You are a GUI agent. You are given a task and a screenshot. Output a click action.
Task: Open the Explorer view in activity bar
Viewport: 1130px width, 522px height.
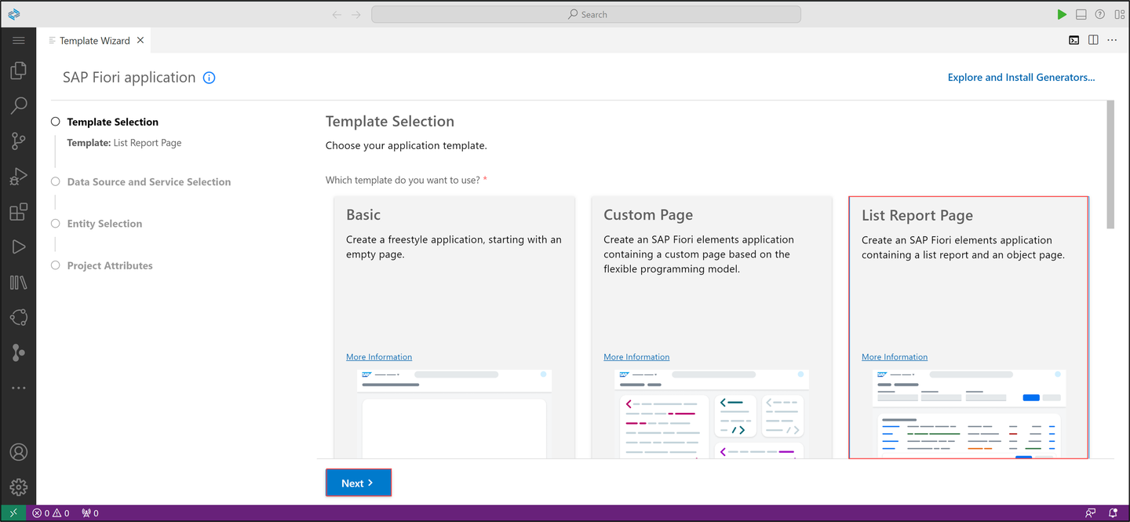coord(18,71)
